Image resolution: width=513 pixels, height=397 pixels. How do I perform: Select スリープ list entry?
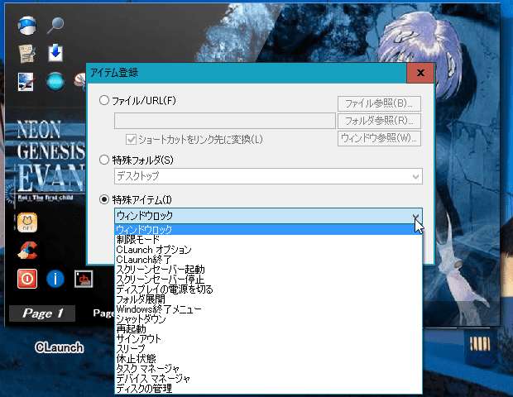[268, 349]
